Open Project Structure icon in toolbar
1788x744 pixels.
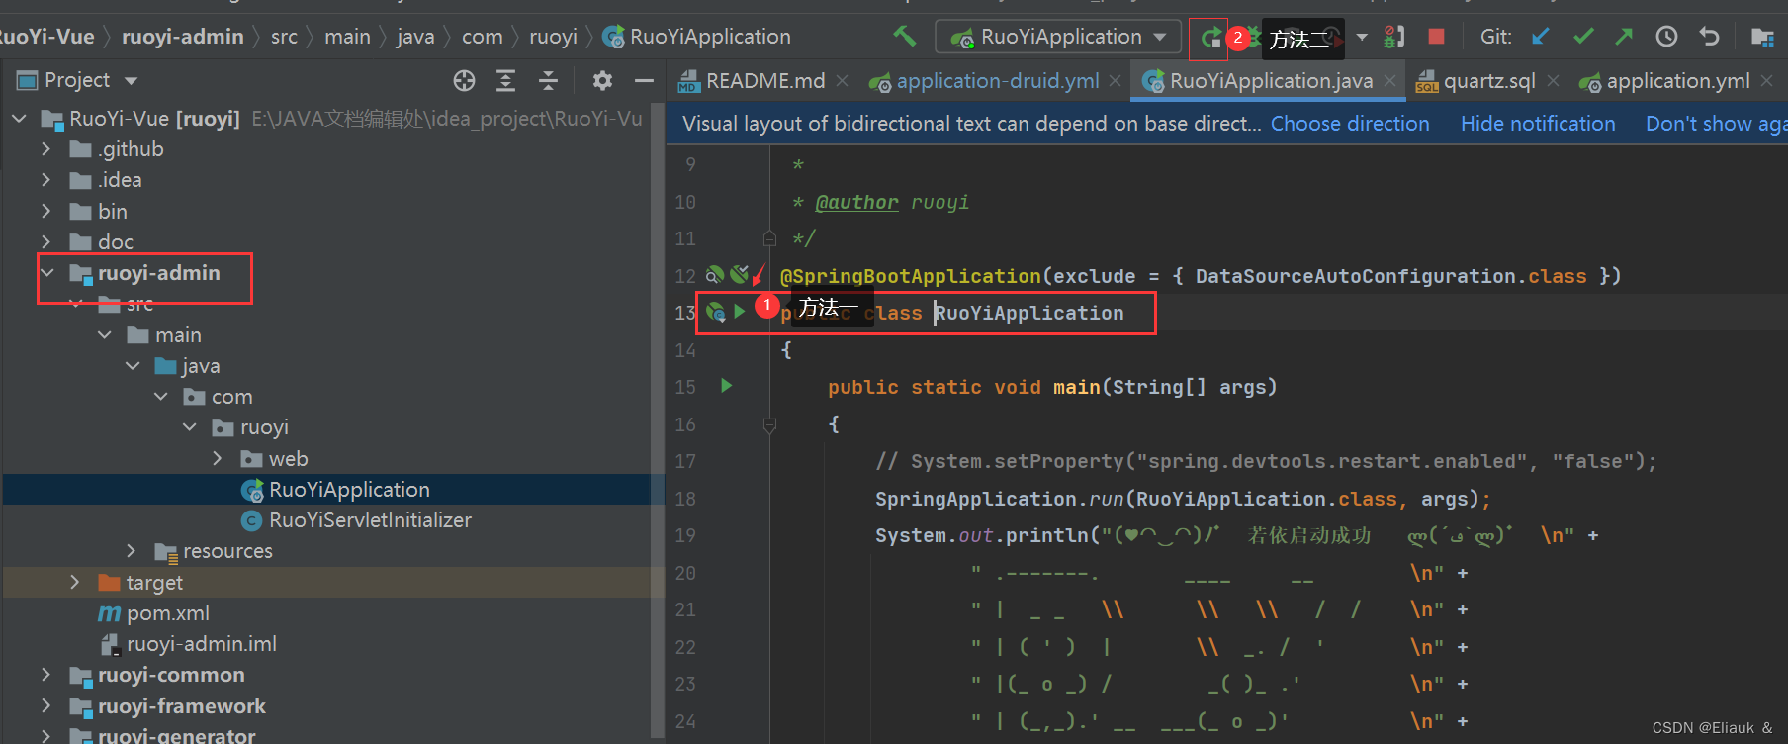pyautogui.click(x=1761, y=37)
